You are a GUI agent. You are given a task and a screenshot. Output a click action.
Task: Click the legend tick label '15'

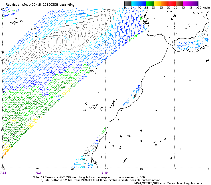[146, 8]
